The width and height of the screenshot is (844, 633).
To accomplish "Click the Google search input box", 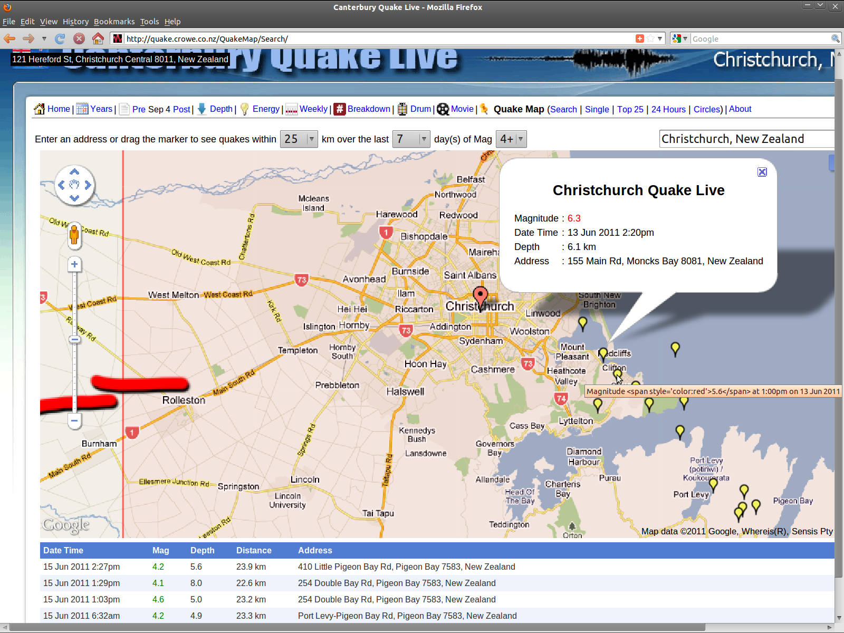I will (x=760, y=39).
